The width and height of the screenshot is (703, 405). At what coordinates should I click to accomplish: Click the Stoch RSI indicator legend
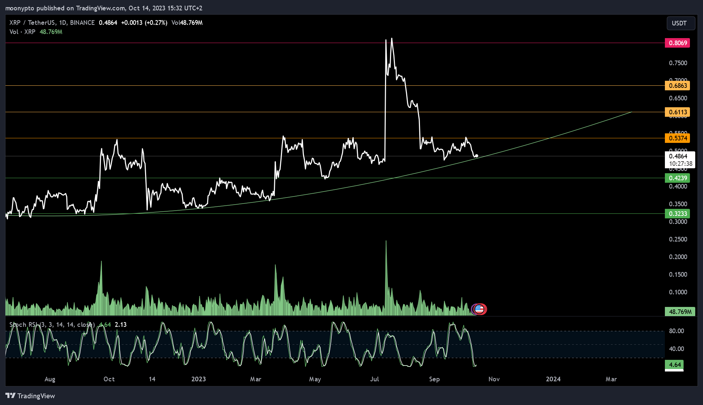click(x=52, y=325)
